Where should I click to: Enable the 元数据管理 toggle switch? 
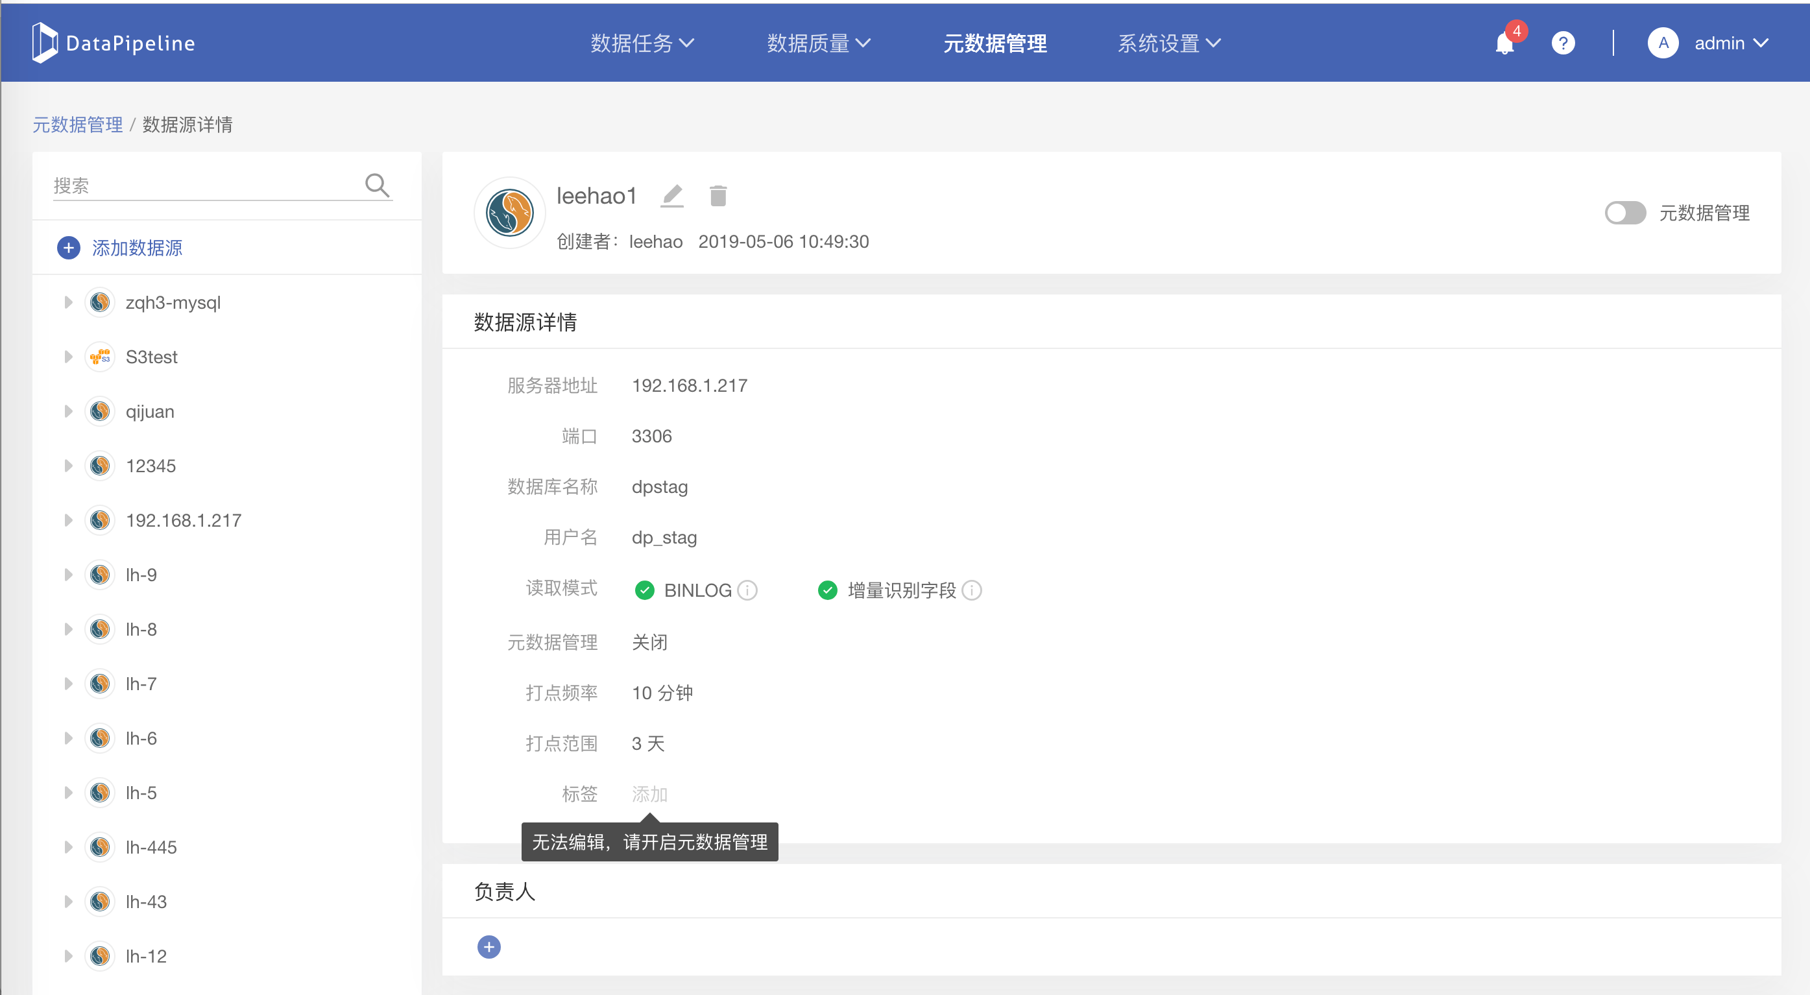tap(1624, 213)
